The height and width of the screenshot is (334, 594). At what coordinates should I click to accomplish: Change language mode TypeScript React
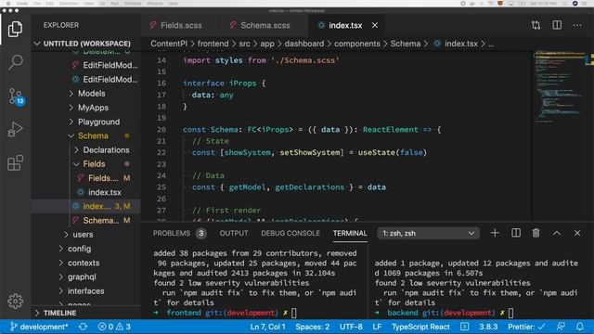point(420,327)
